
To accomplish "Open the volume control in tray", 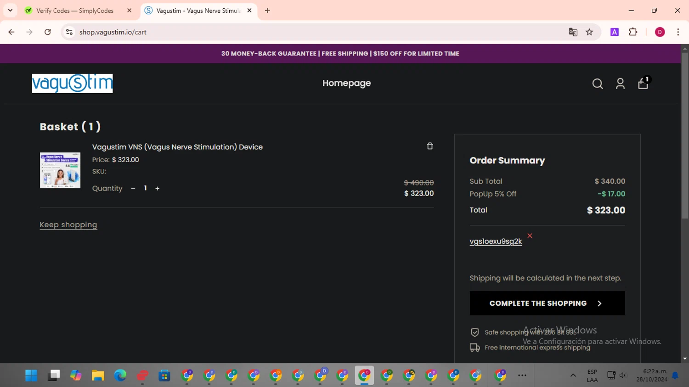I will [x=622, y=376].
